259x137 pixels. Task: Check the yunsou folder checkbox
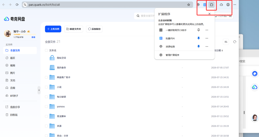point(47,107)
